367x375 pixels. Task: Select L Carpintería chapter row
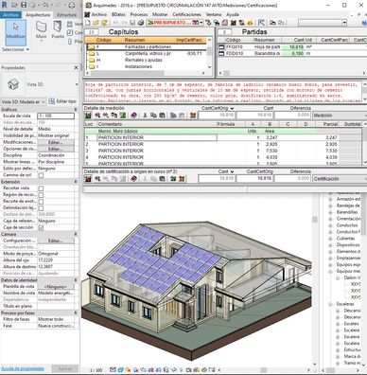click(x=146, y=54)
